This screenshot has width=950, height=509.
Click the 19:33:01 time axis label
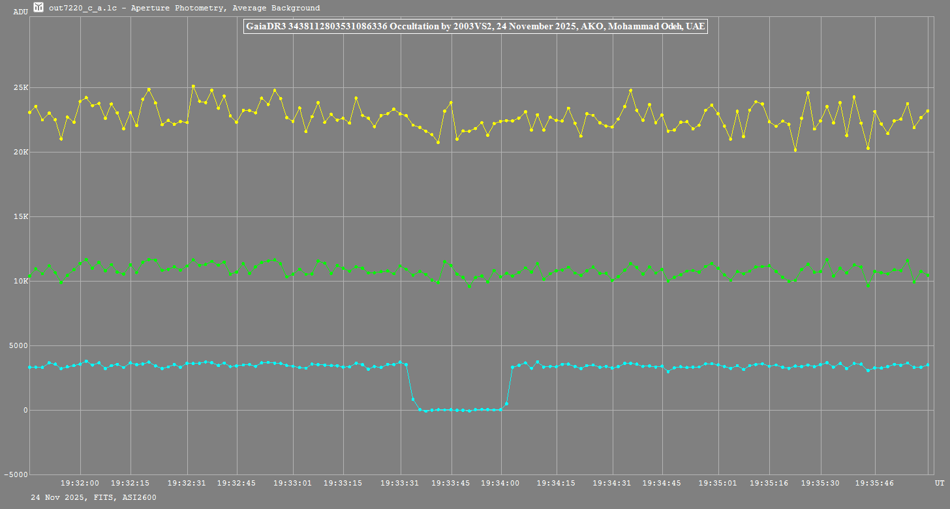pyautogui.click(x=292, y=483)
